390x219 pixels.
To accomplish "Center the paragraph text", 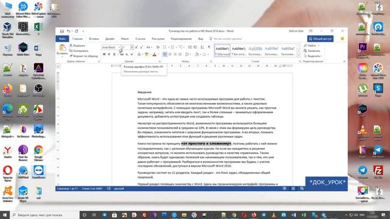I will pos(170,54).
